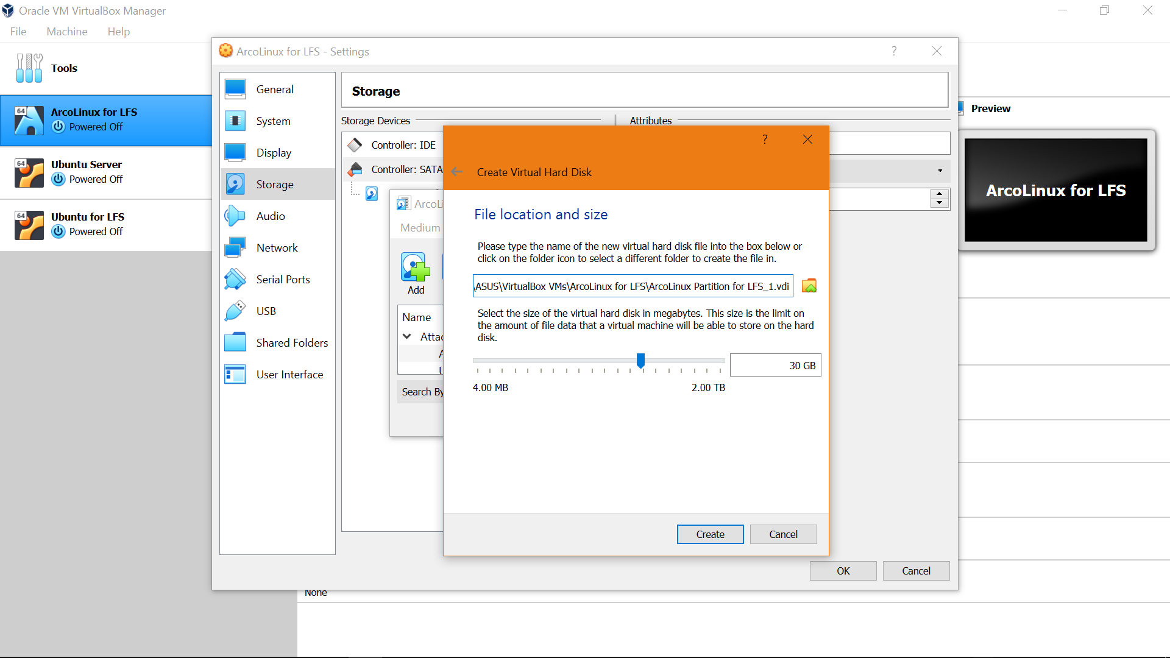The height and width of the screenshot is (658, 1170).
Task: Select the Controller: IDE entry
Action: (x=393, y=145)
